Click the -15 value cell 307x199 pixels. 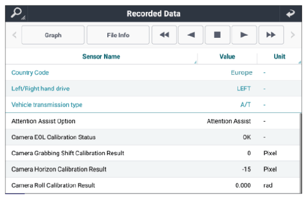click(247, 169)
